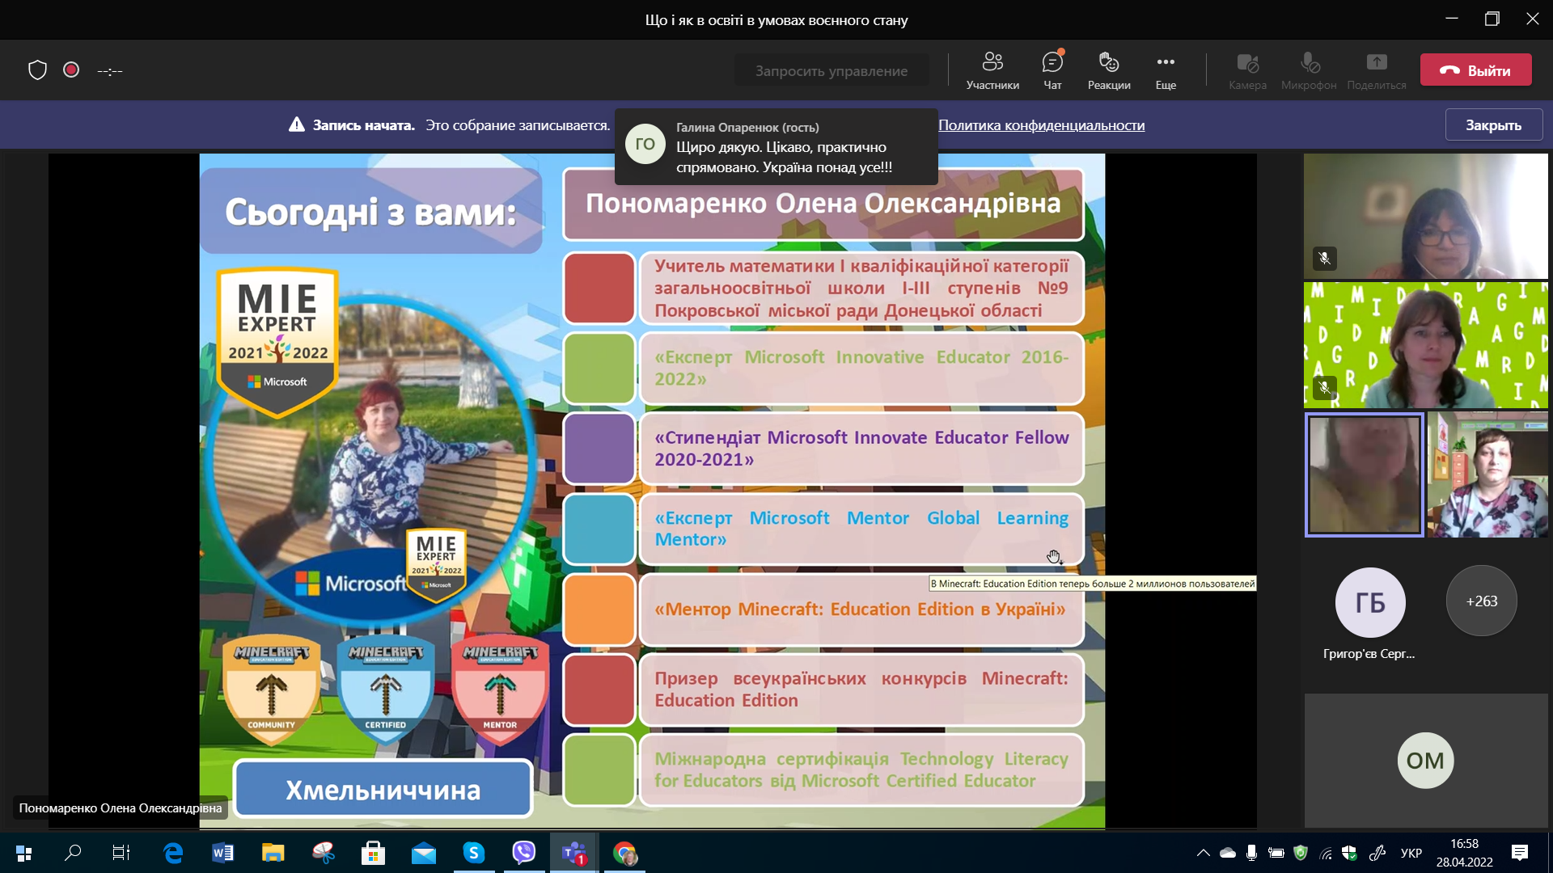Open Viber from taskbar
The image size is (1553, 873).
pos(523,853)
